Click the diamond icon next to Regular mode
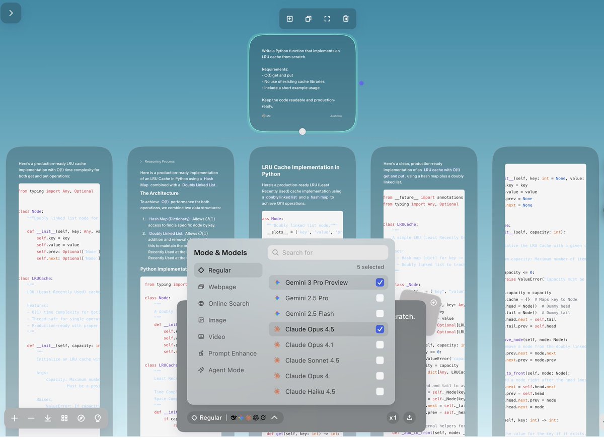This screenshot has width=604, height=440. pyautogui.click(x=201, y=270)
